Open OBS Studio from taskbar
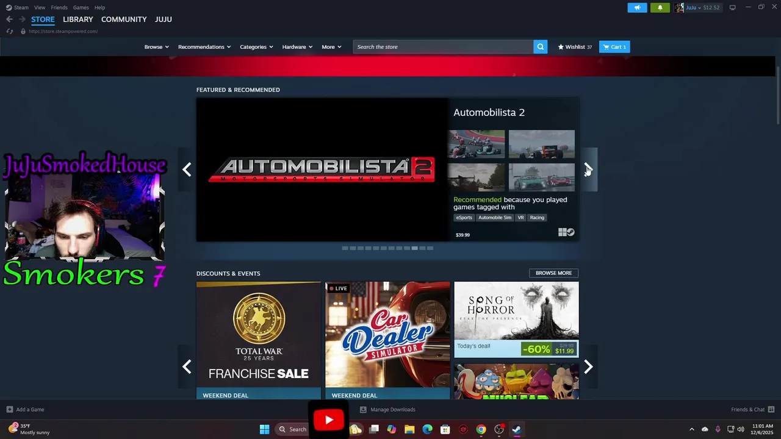Viewport: 781px width, 439px height. point(498,429)
